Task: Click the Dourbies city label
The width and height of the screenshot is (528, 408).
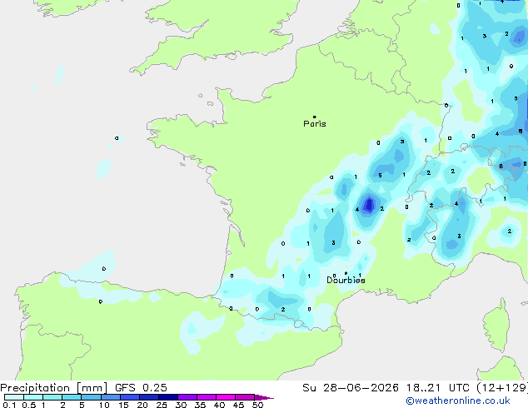Action: point(346,280)
